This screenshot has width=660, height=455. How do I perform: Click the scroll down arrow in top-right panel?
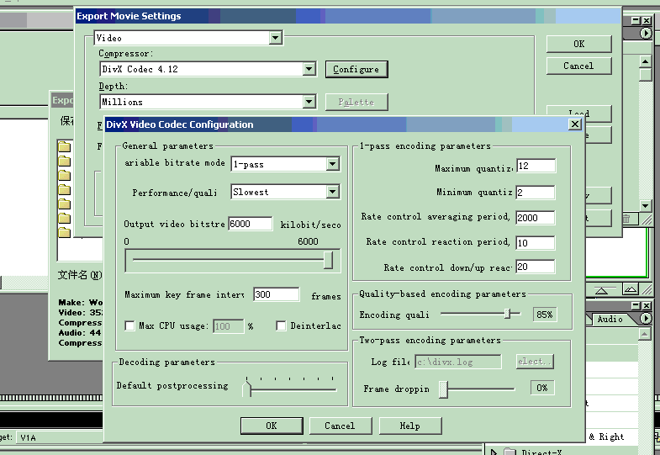[x=645, y=205]
